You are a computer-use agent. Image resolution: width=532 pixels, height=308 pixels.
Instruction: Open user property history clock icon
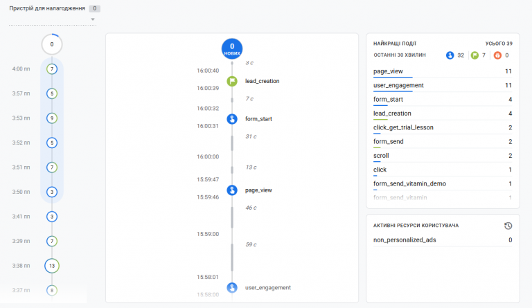pos(508,226)
